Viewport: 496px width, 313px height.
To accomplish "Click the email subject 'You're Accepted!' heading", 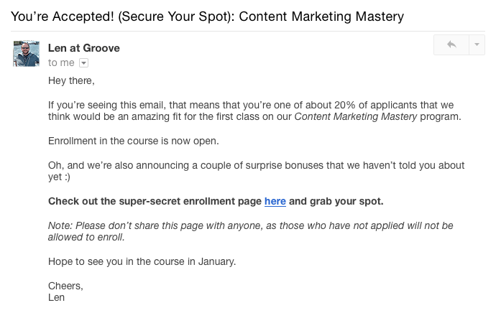I will (207, 17).
